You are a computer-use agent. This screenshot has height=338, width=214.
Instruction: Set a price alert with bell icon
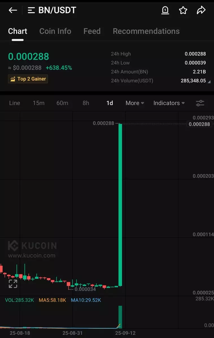coord(165,10)
